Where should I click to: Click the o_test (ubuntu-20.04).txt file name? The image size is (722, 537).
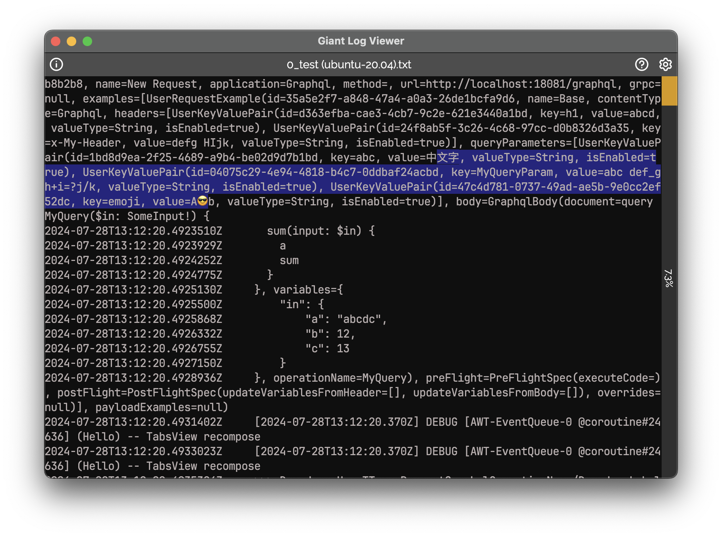[349, 64]
